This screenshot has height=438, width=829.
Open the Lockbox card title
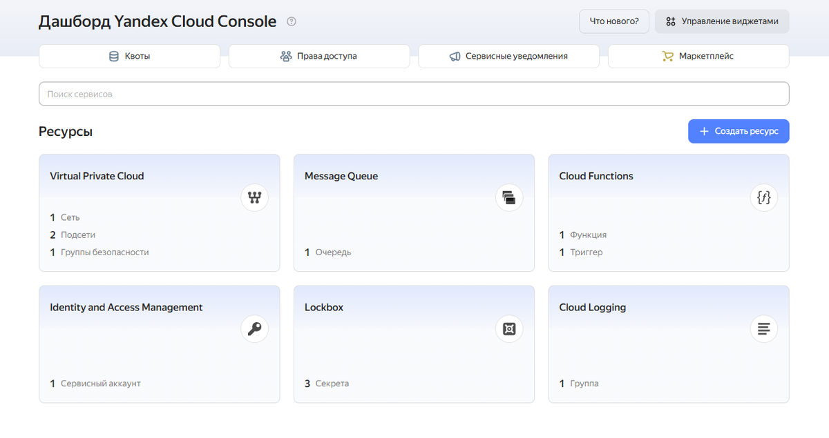click(324, 308)
